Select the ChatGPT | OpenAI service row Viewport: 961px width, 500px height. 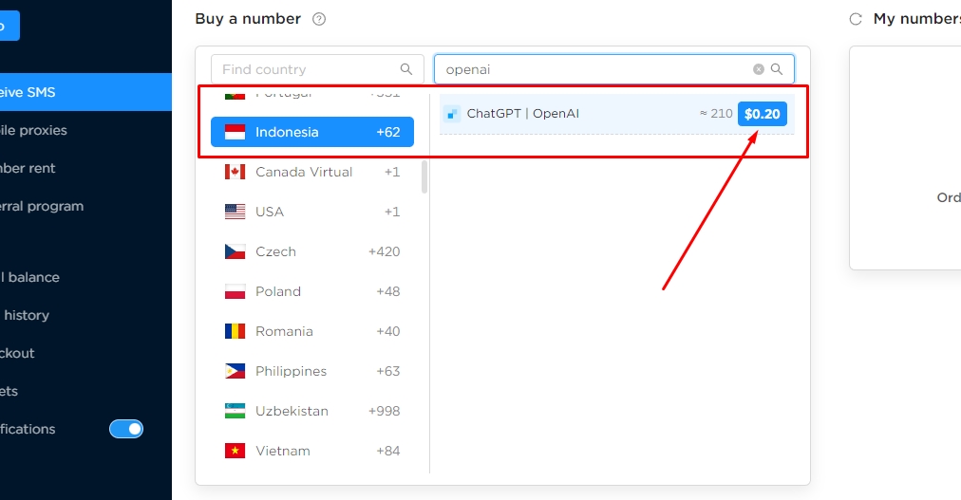tap(616, 114)
